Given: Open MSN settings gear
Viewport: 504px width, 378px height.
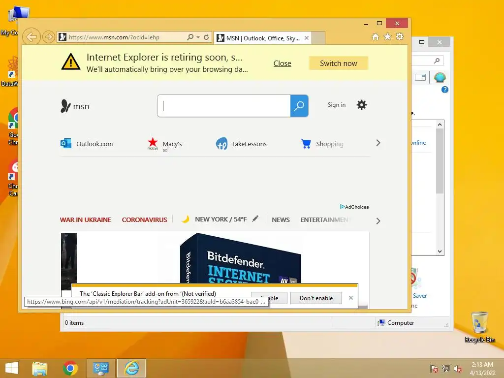Looking at the screenshot, I should [362, 105].
